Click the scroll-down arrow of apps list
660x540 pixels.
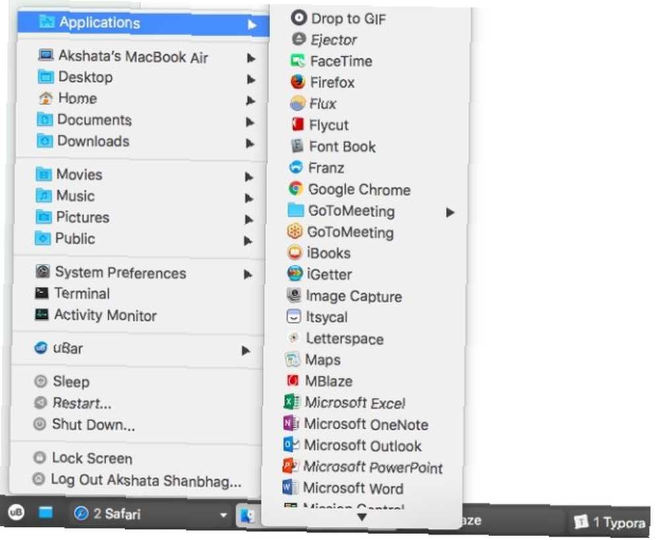[362, 516]
